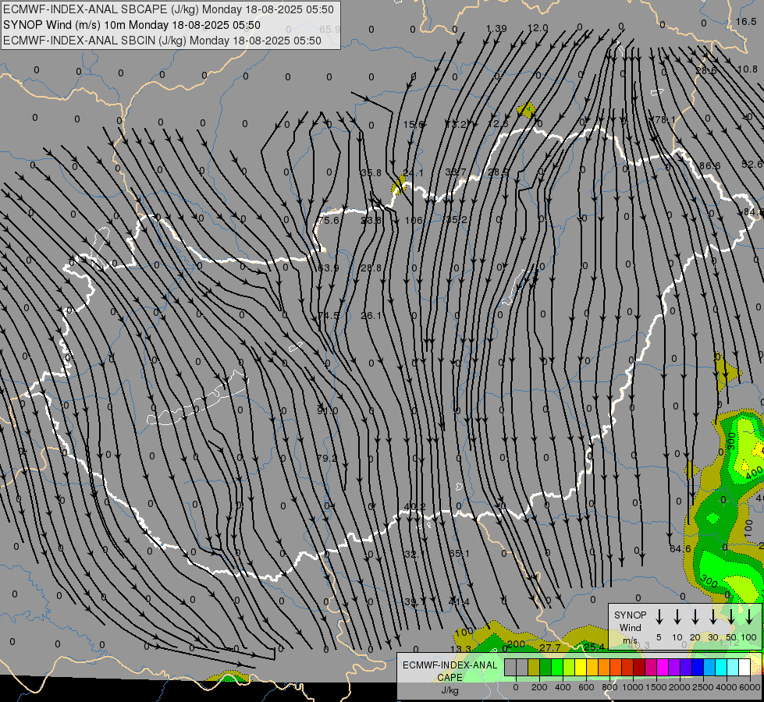This screenshot has height=702, width=764.
Task: Click the 26.1 value on the map
Action: pyautogui.click(x=371, y=316)
